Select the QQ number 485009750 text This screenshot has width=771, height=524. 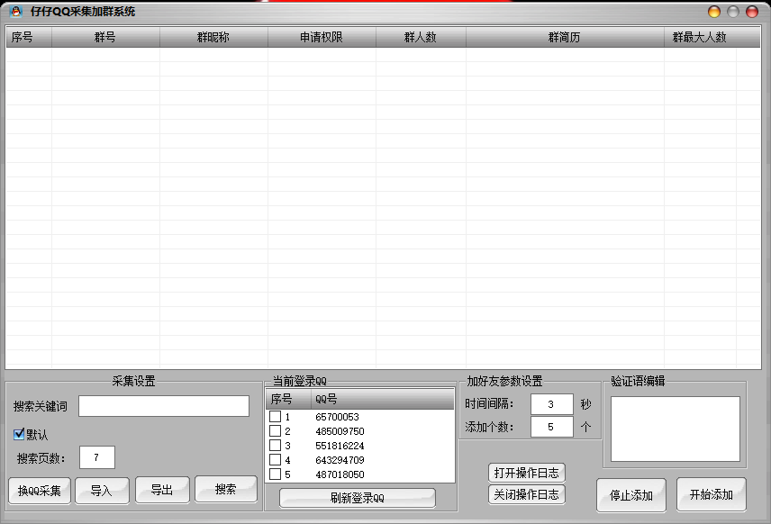click(x=340, y=431)
